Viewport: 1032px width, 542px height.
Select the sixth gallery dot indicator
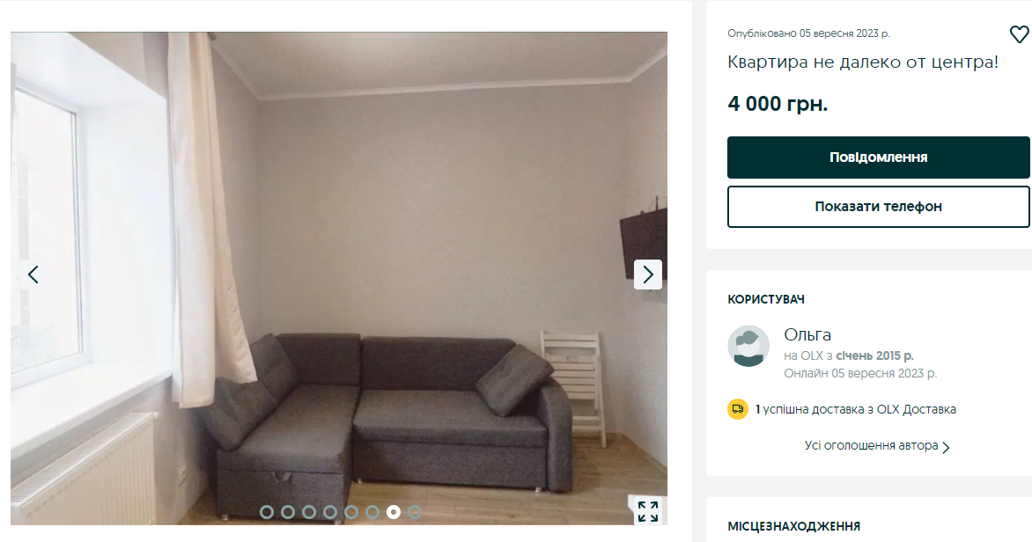point(372,512)
